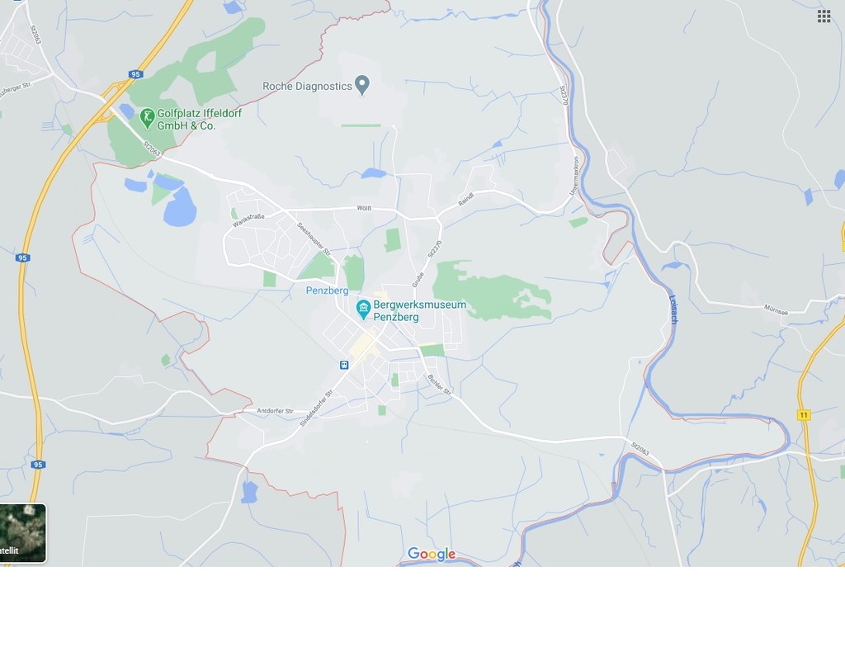
Task: Select the Golfplatz Iffeldorf golf marker icon
Action: (147, 119)
